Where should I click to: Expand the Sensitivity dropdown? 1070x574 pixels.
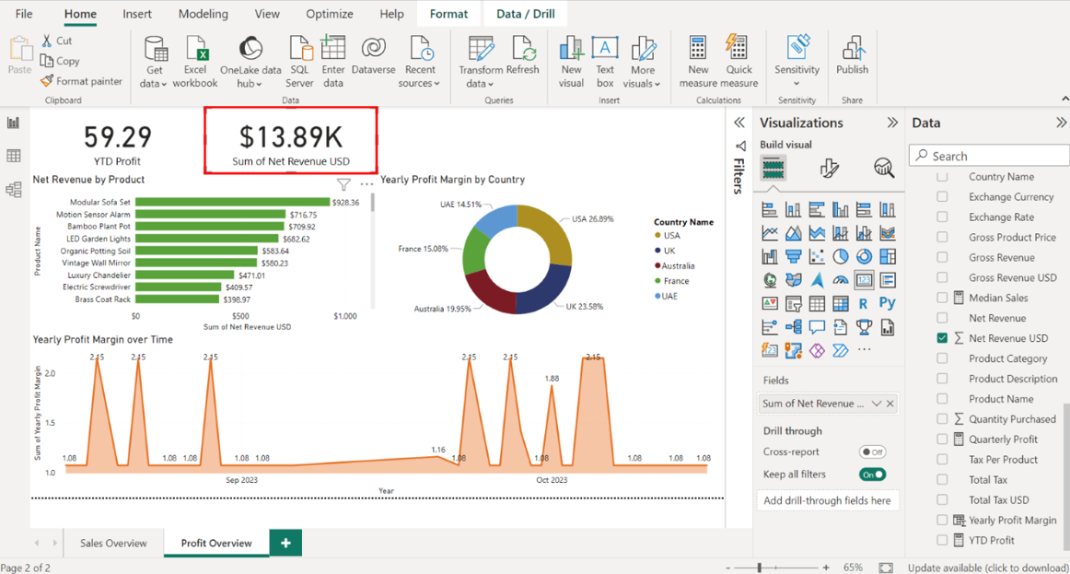(797, 83)
